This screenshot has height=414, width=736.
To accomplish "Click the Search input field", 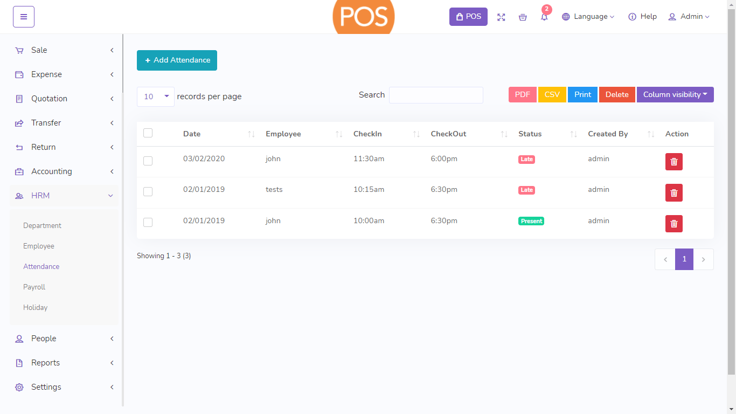I will (x=436, y=95).
